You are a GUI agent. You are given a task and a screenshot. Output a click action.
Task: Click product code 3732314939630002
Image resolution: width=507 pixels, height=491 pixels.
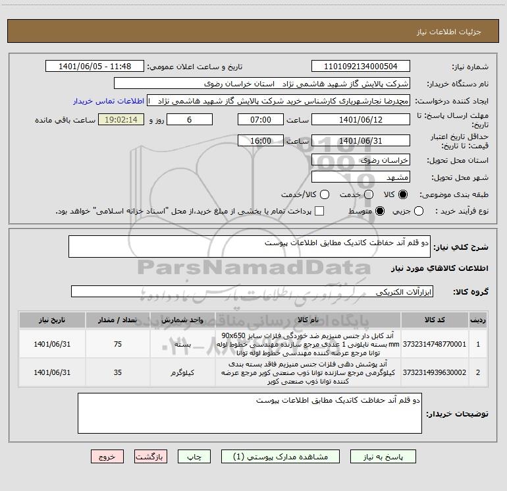(x=435, y=372)
